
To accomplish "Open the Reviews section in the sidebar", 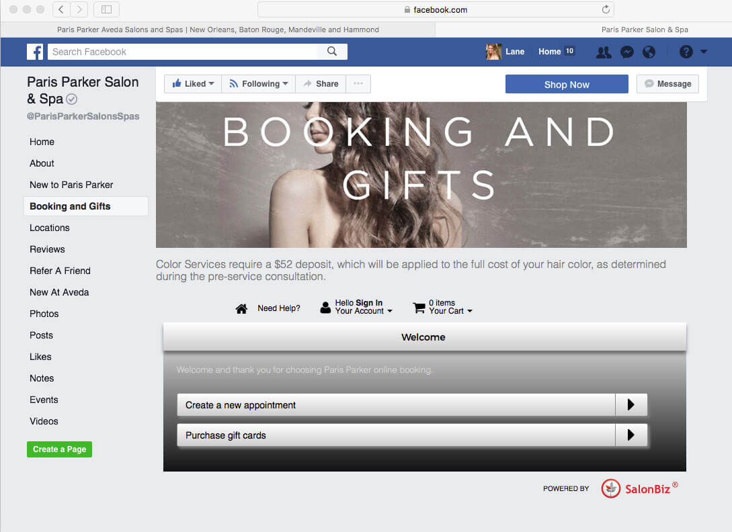I will [x=47, y=249].
